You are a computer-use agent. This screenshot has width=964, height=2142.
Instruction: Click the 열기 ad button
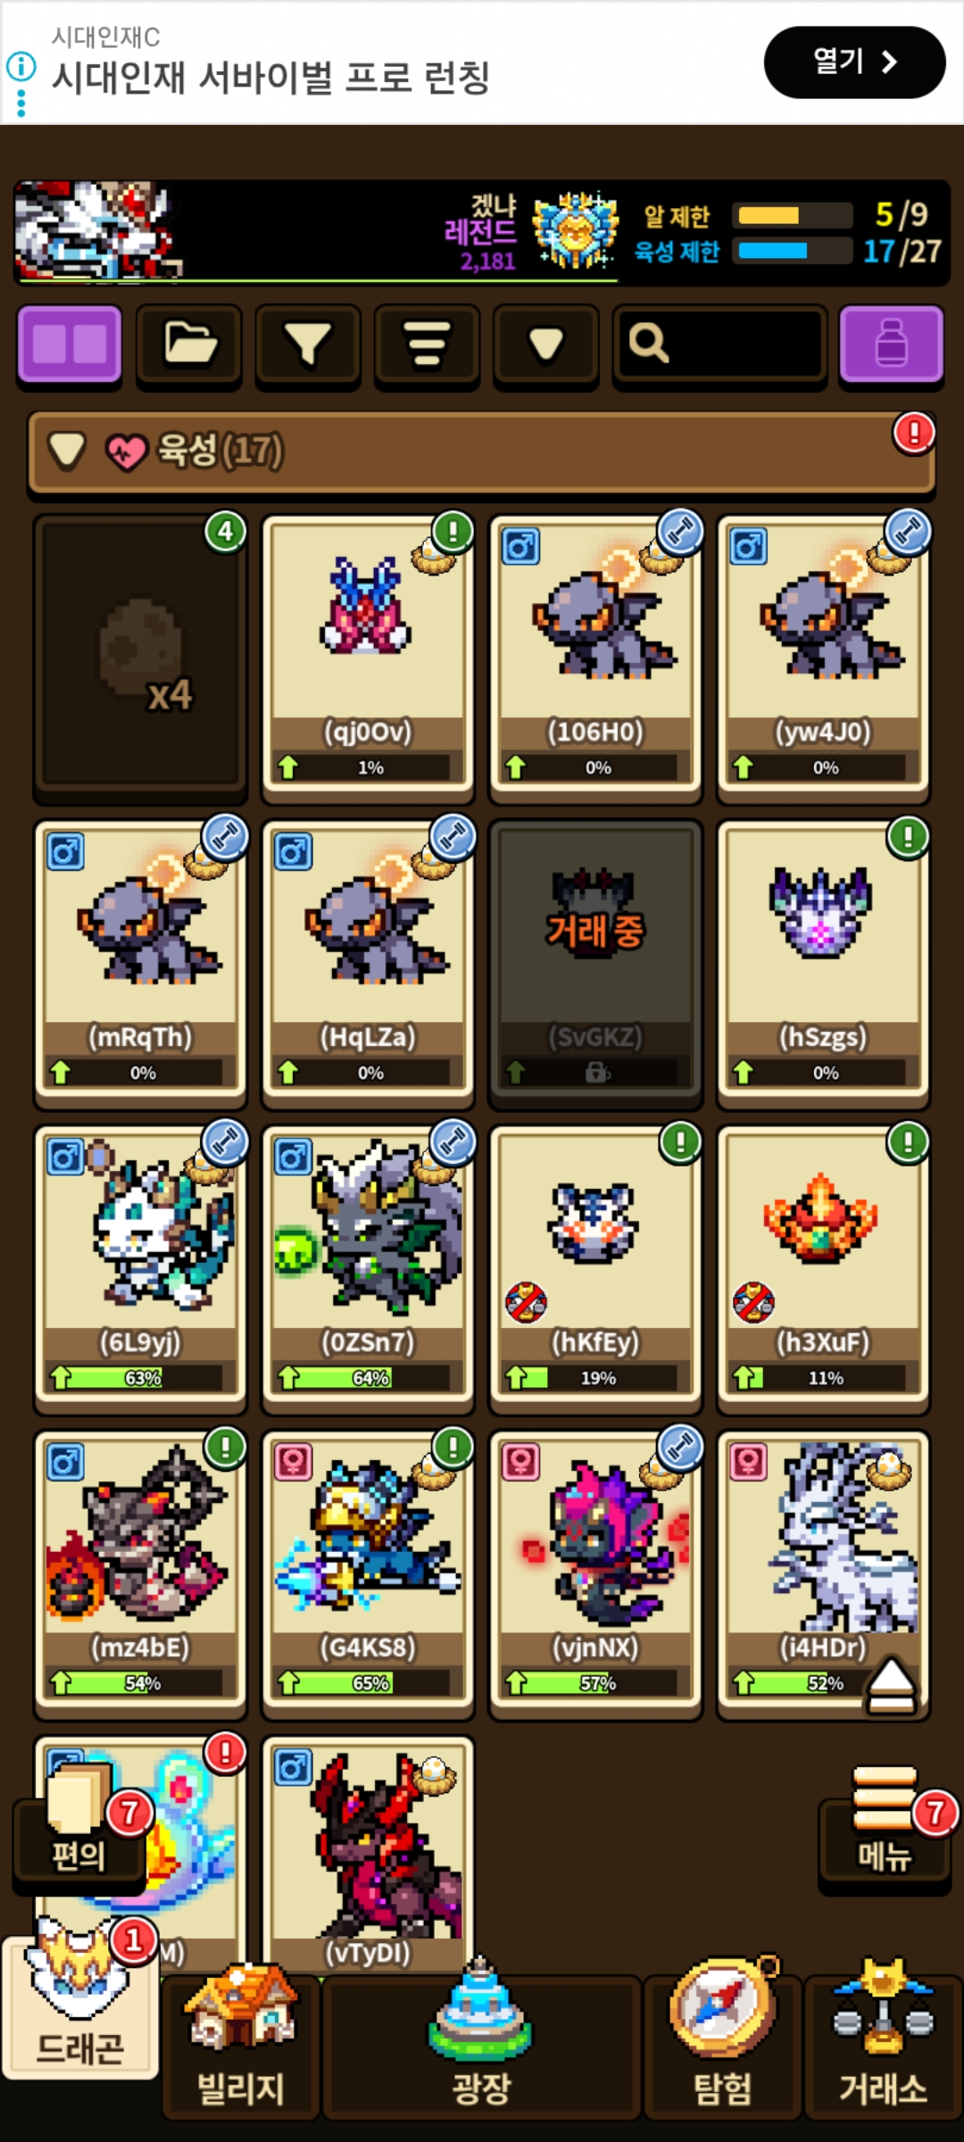point(854,62)
